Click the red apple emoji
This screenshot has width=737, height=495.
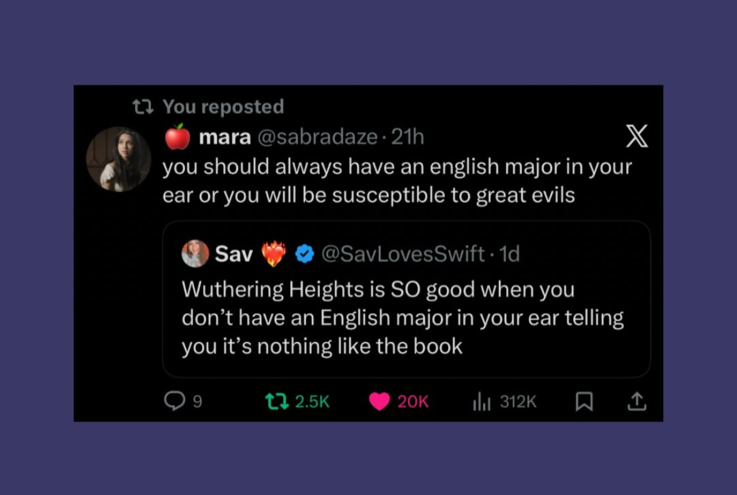pyautogui.click(x=178, y=136)
